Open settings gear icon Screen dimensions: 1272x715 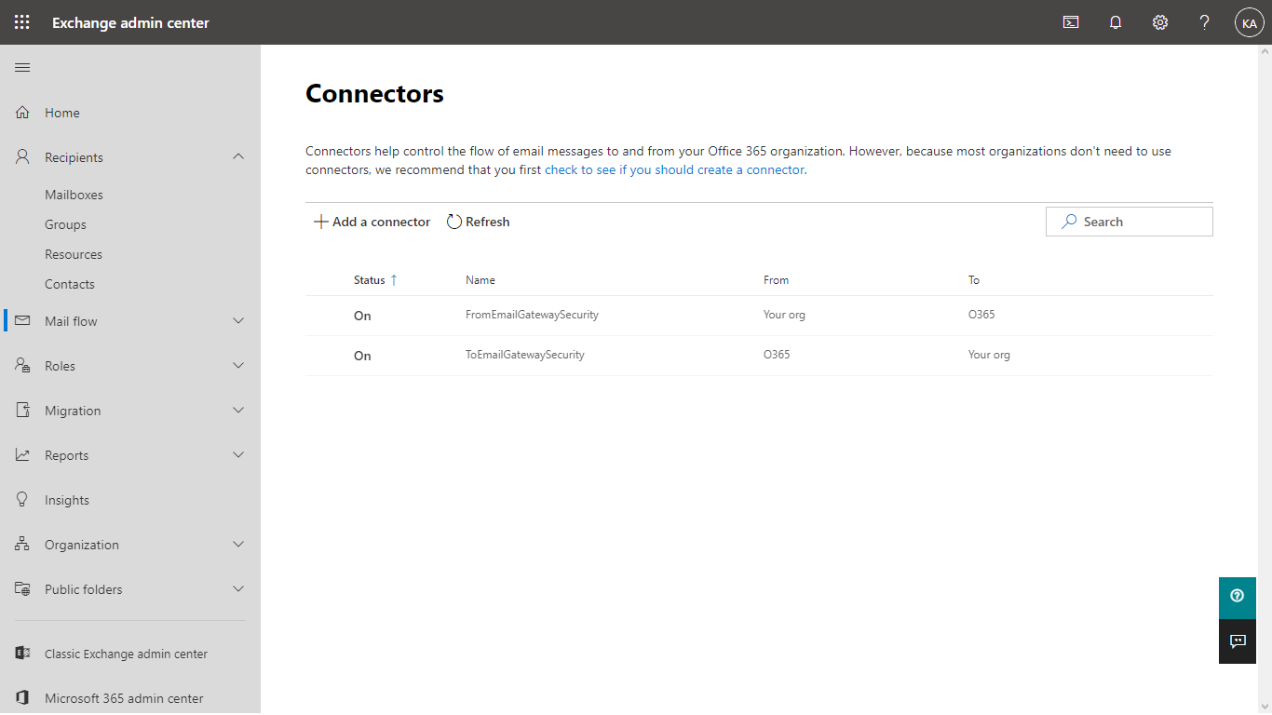(x=1160, y=22)
